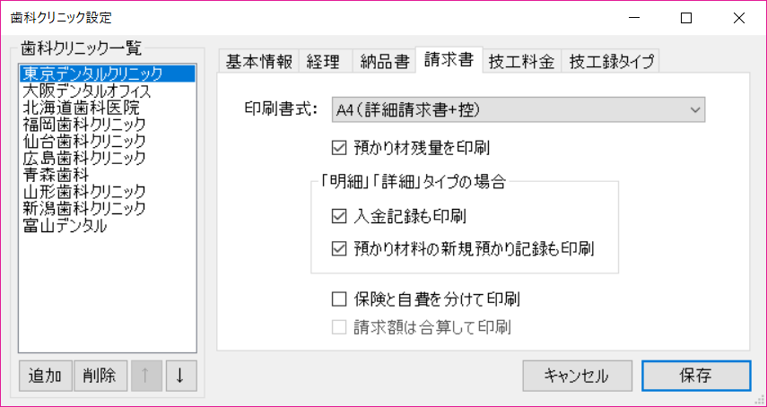This screenshot has height=407, width=767.
Task: Switch to the 基本情報 tab
Action: click(258, 61)
